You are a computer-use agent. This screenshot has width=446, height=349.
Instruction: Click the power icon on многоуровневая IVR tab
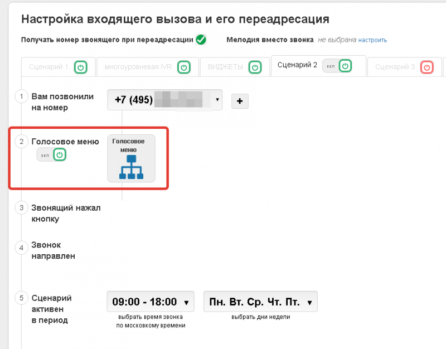[184, 66]
